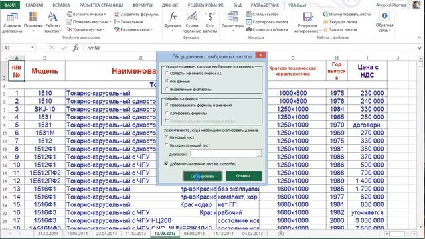Open the Работа с текстом tool
Image resolution: width=425 pixels, height=239 pixels.
tap(53, 22)
